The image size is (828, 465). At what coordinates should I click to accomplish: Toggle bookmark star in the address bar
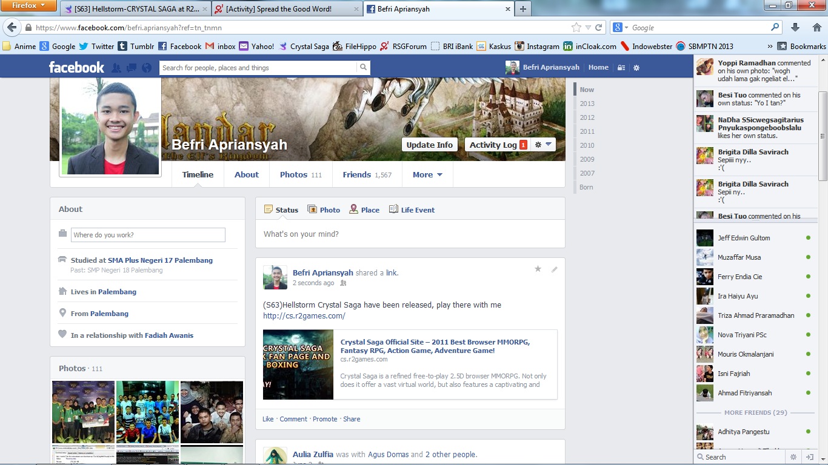click(x=576, y=28)
